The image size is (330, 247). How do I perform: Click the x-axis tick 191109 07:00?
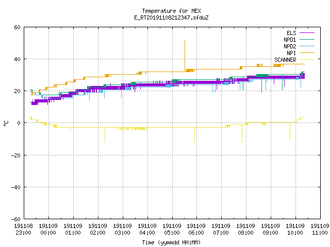coord(221,230)
